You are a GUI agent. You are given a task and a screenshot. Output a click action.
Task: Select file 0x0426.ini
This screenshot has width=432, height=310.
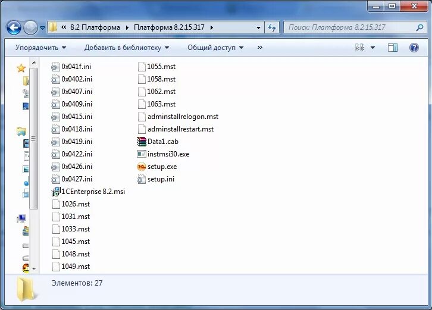pyautogui.click(x=72, y=167)
